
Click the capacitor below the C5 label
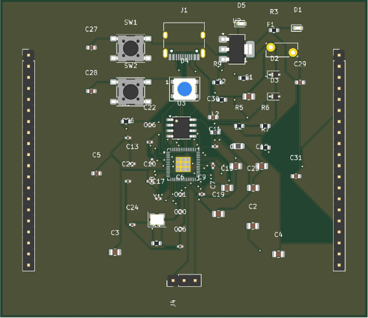[97, 174]
